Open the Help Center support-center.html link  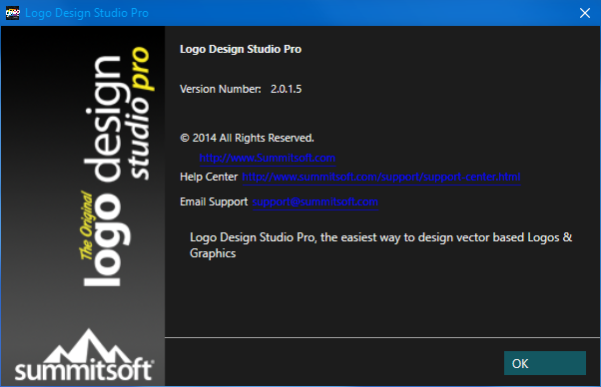point(381,177)
